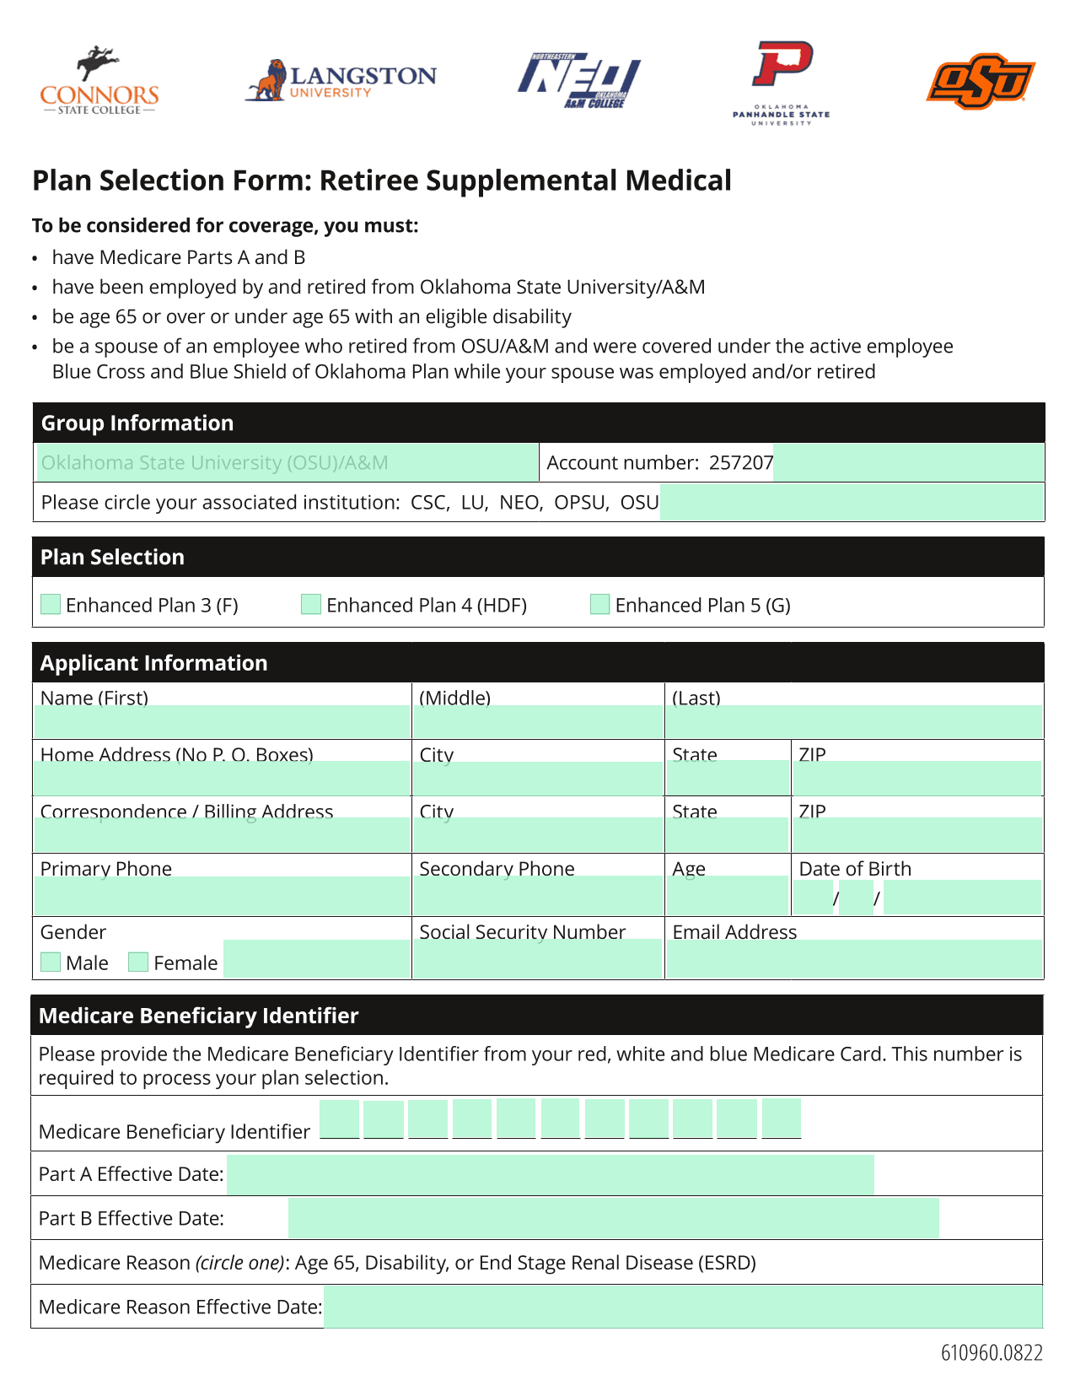Click the Langston University logo
Image resolution: width=1075 pixels, height=1391 pixels.
[x=341, y=81]
